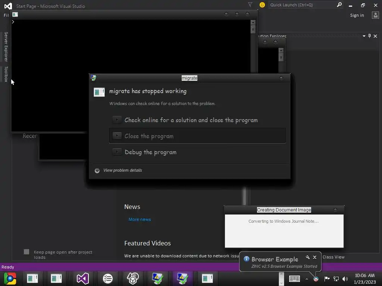Expand View problem details

coord(118,171)
